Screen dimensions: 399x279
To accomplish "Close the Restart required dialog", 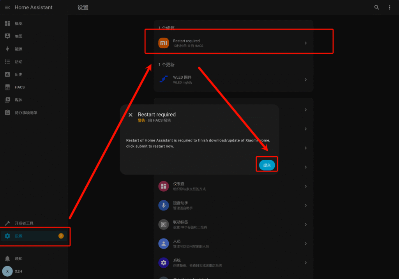I will click(131, 115).
